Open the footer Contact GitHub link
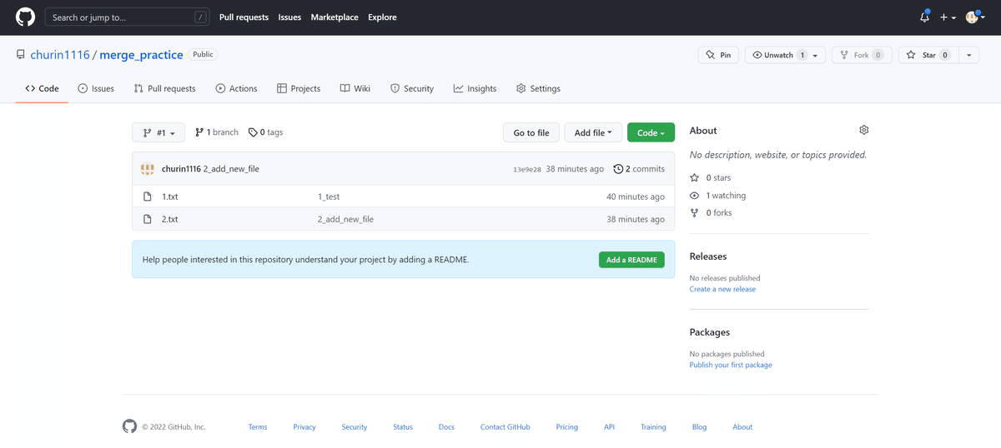The height and width of the screenshot is (448, 1001). pyautogui.click(x=506, y=427)
